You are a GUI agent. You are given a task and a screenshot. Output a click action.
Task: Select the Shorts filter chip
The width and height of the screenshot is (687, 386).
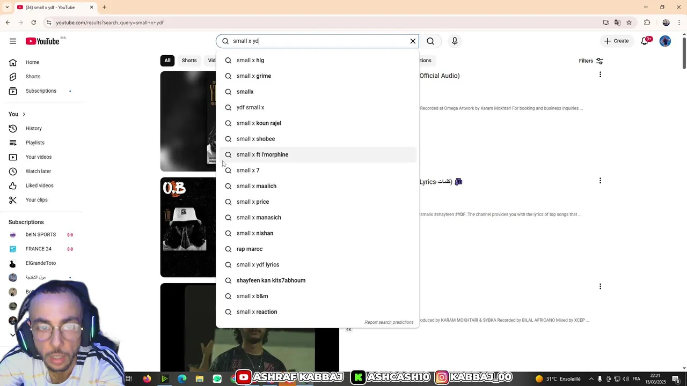coord(189,61)
